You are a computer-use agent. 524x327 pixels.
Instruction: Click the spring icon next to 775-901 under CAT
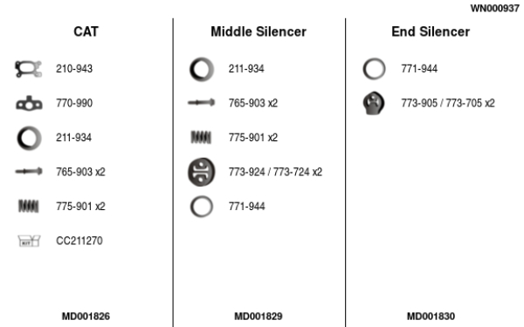[29, 206]
